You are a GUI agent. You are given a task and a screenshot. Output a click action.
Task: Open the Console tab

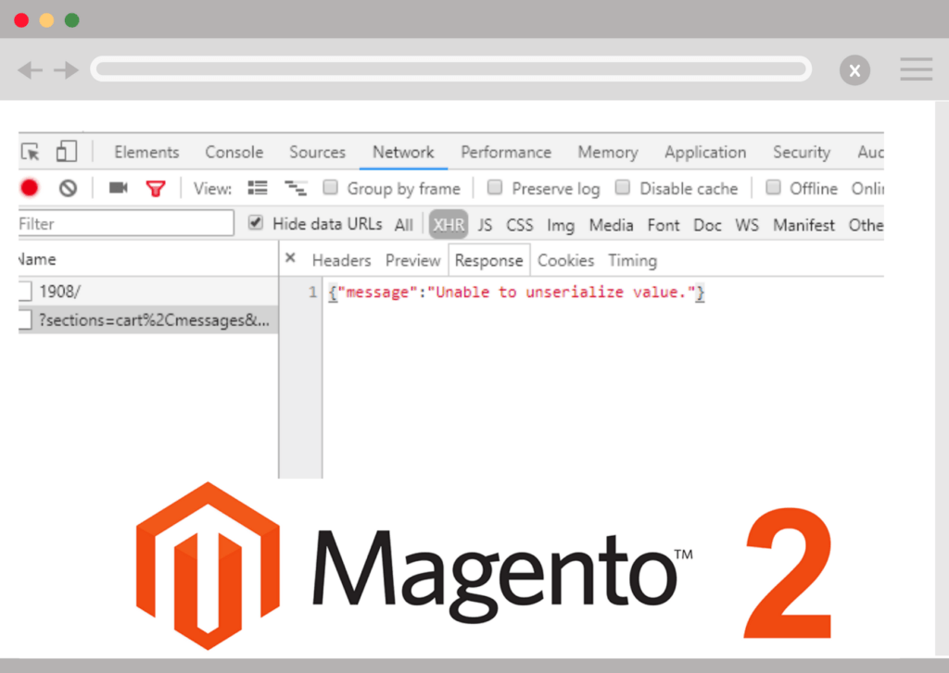click(234, 152)
